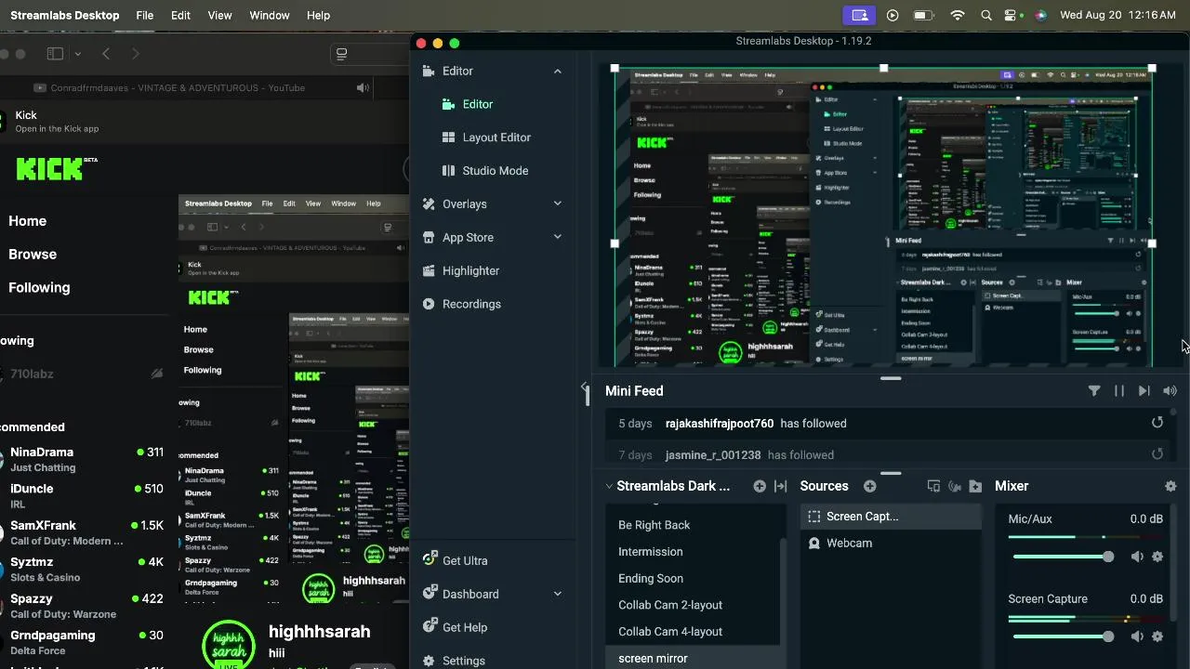
Task: Mute the Screen Capture audio channel
Action: [1136, 636]
